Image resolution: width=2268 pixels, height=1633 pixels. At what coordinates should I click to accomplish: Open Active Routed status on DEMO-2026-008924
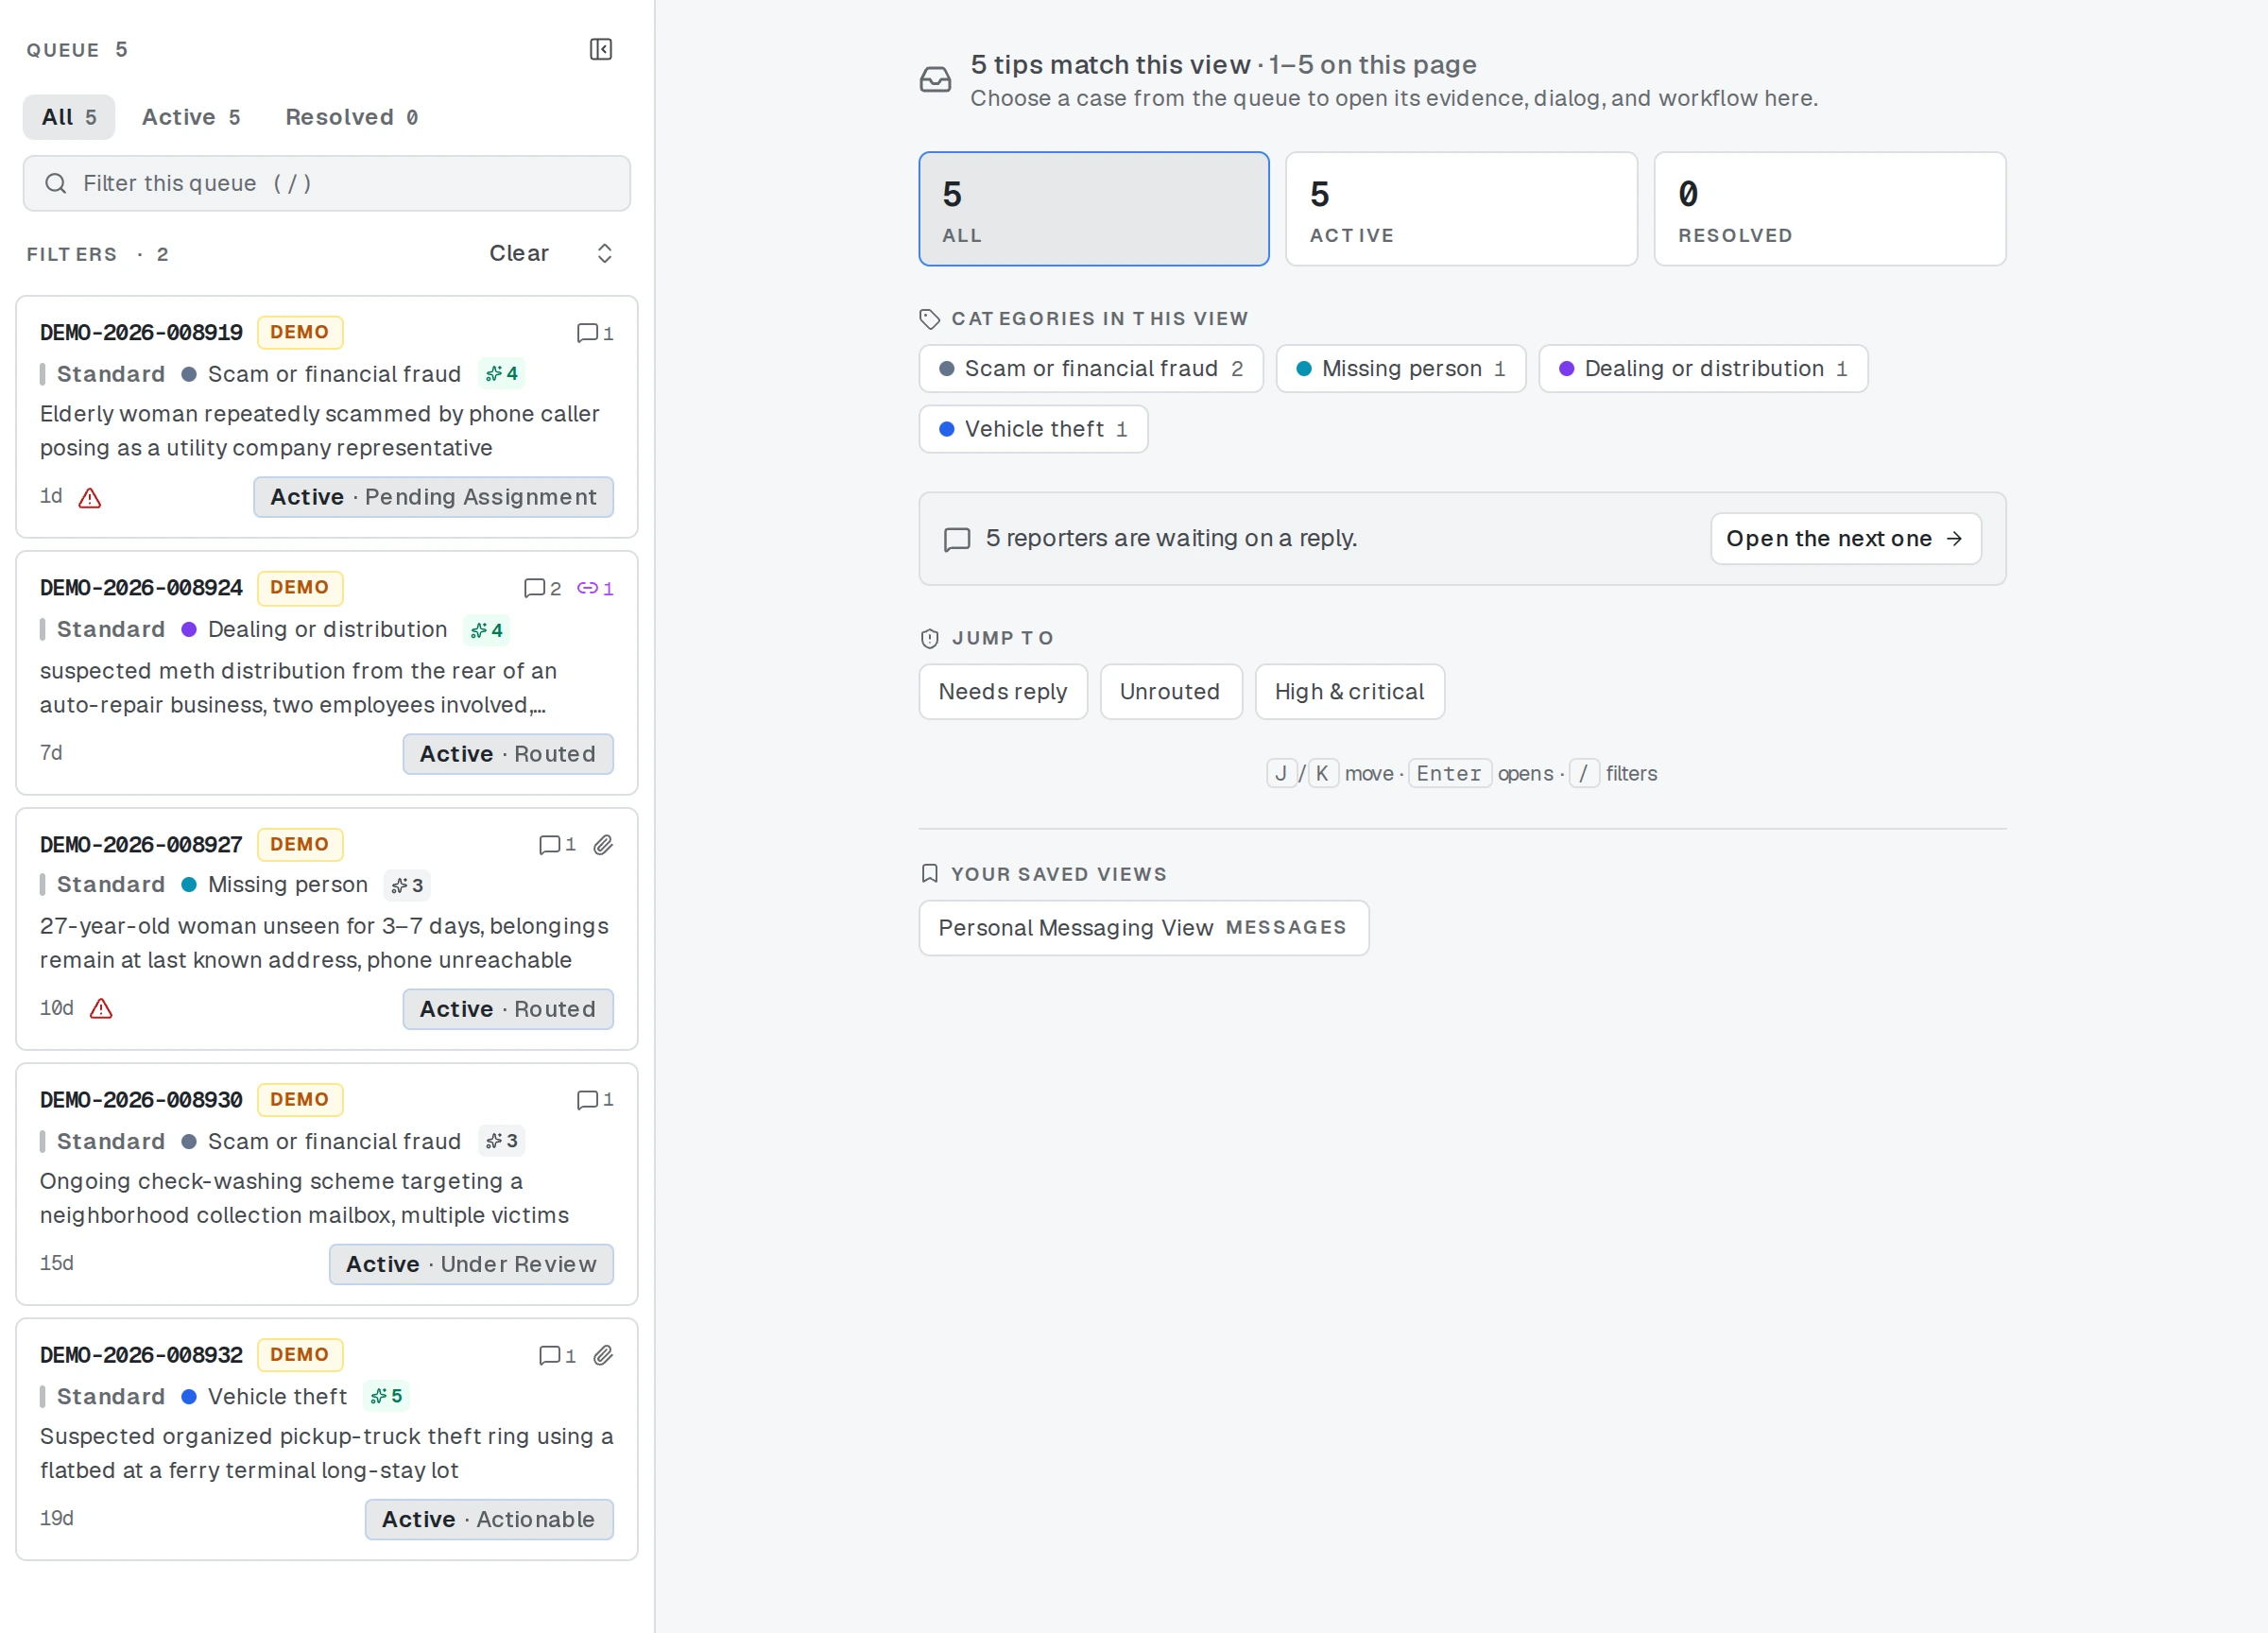coord(508,754)
